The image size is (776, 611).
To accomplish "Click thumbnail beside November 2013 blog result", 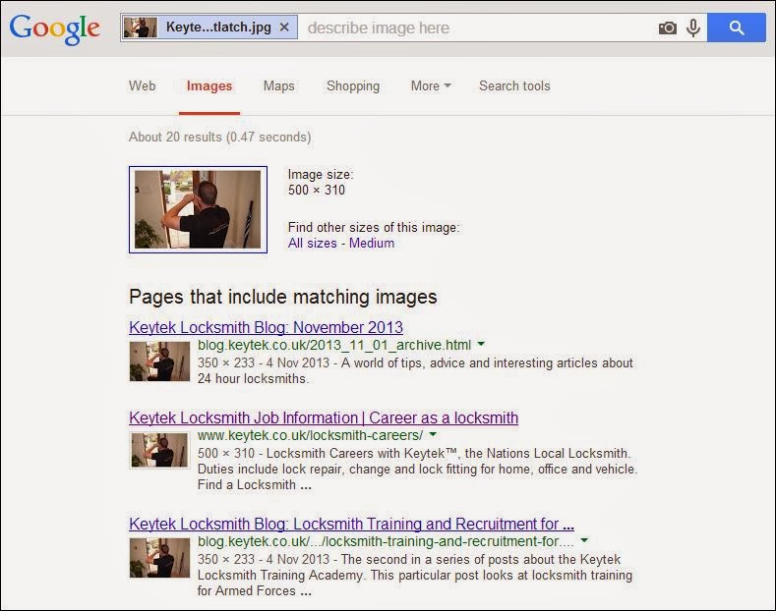I will coord(159,361).
